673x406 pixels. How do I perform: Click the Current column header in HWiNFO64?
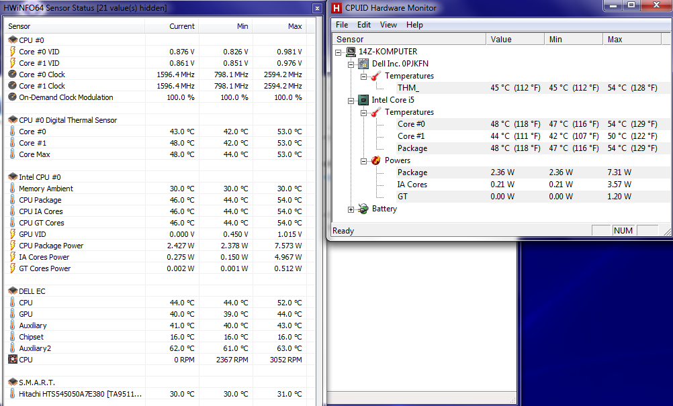pos(172,26)
